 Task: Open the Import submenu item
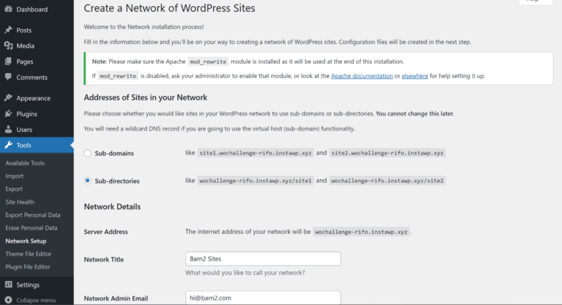tap(14, 176)
